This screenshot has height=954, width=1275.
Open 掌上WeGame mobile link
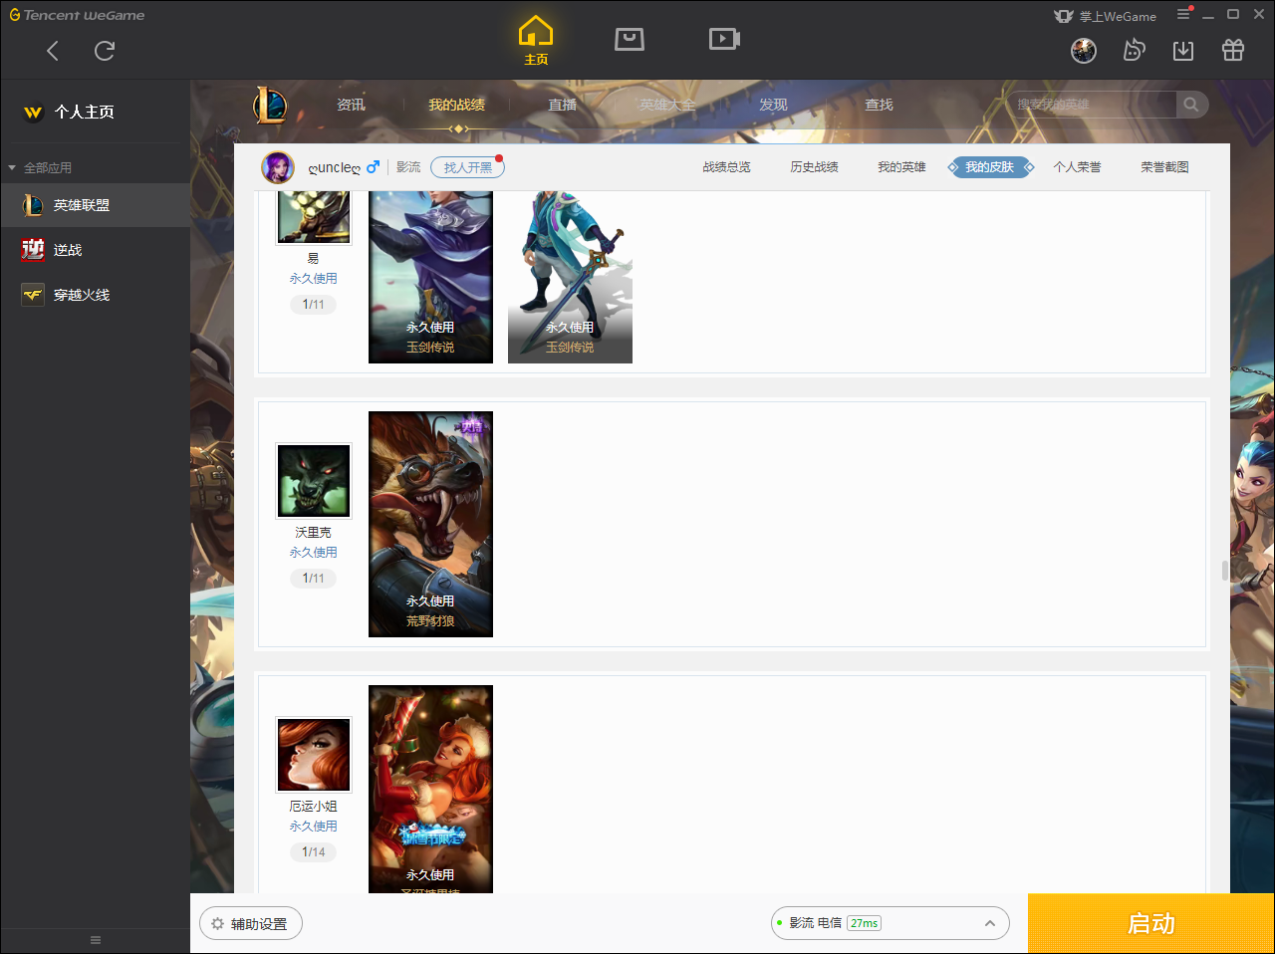1106,16
